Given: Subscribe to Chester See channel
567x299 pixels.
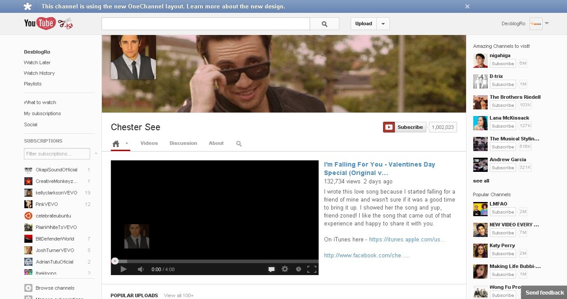Looking at the screenshot, I should click(x=405, y=127).
